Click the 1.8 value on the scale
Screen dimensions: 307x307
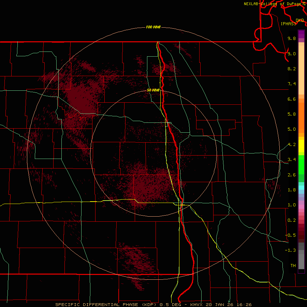[292, 190]
